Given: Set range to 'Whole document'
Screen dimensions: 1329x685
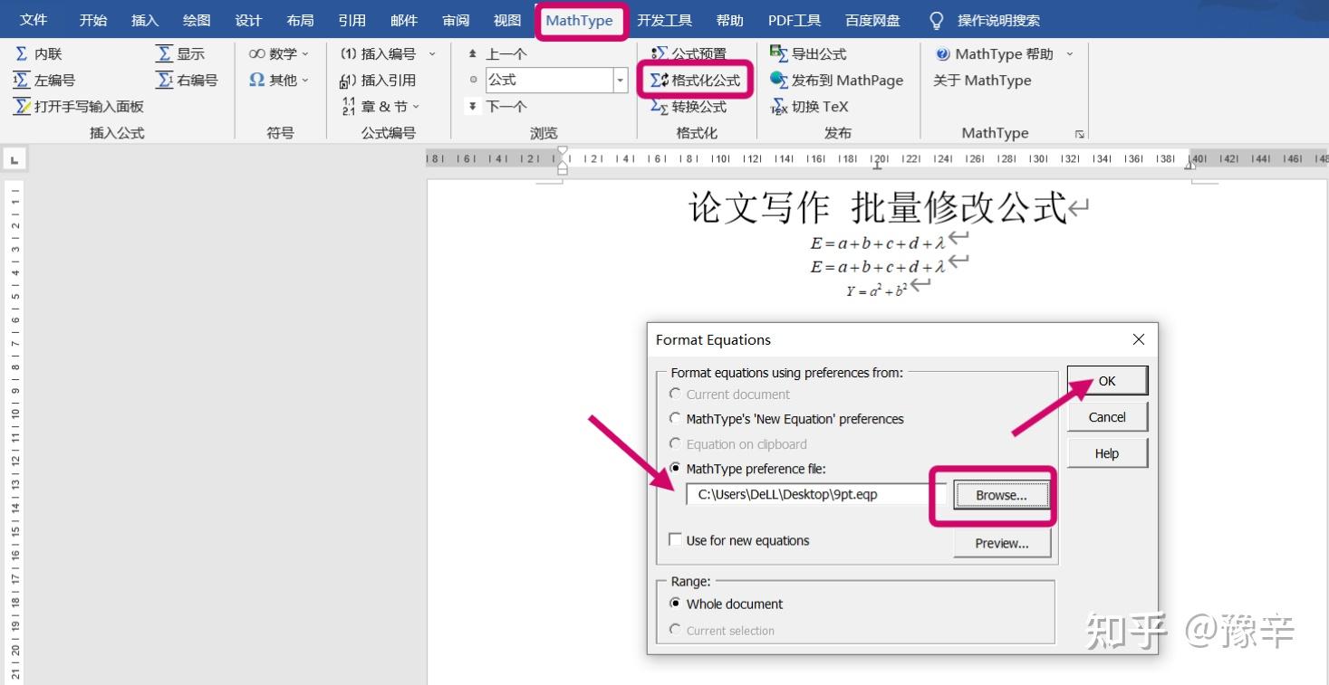Looking at the screenshot, I should (x=675, y=604).
